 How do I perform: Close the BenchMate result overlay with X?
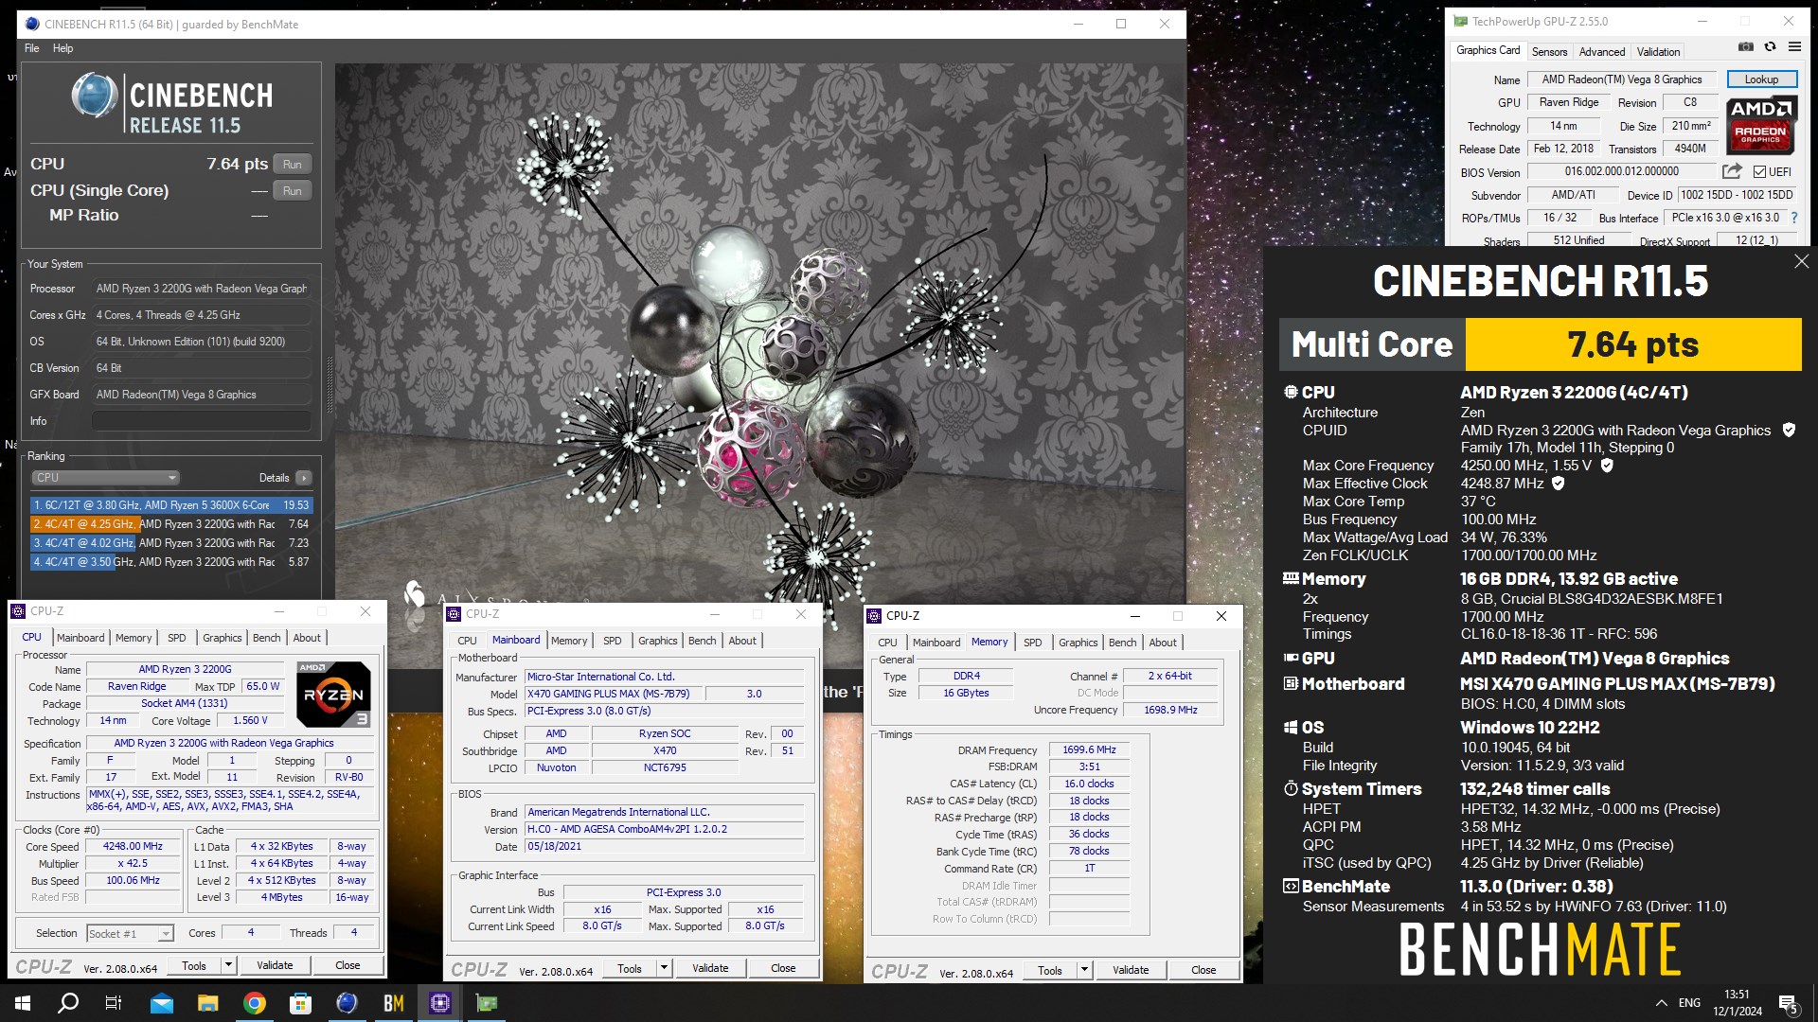click(x=1801, y=261)
